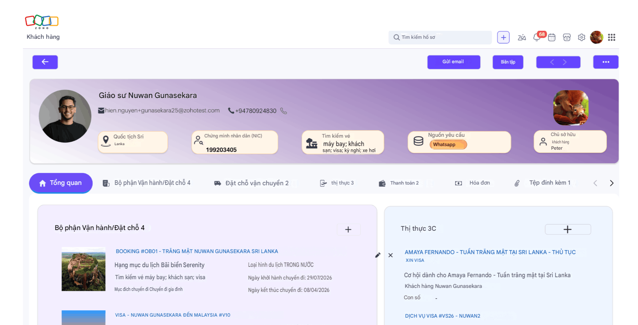Go back with the arrow button

click(x=45, y=62)
